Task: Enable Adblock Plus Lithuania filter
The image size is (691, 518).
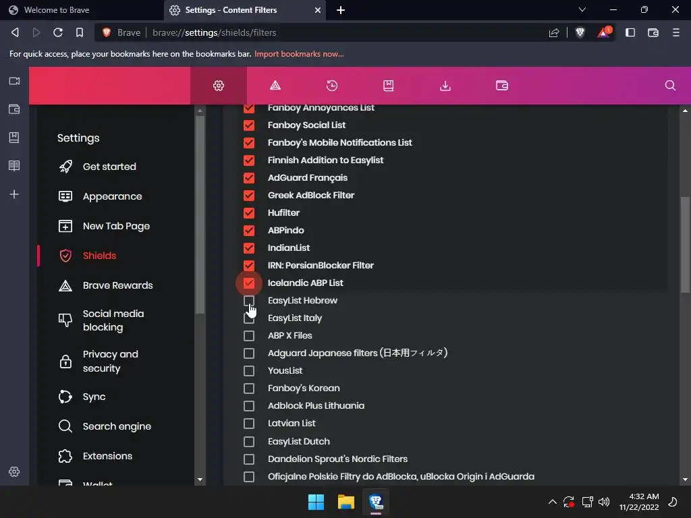Action: (x=249, y=405)
